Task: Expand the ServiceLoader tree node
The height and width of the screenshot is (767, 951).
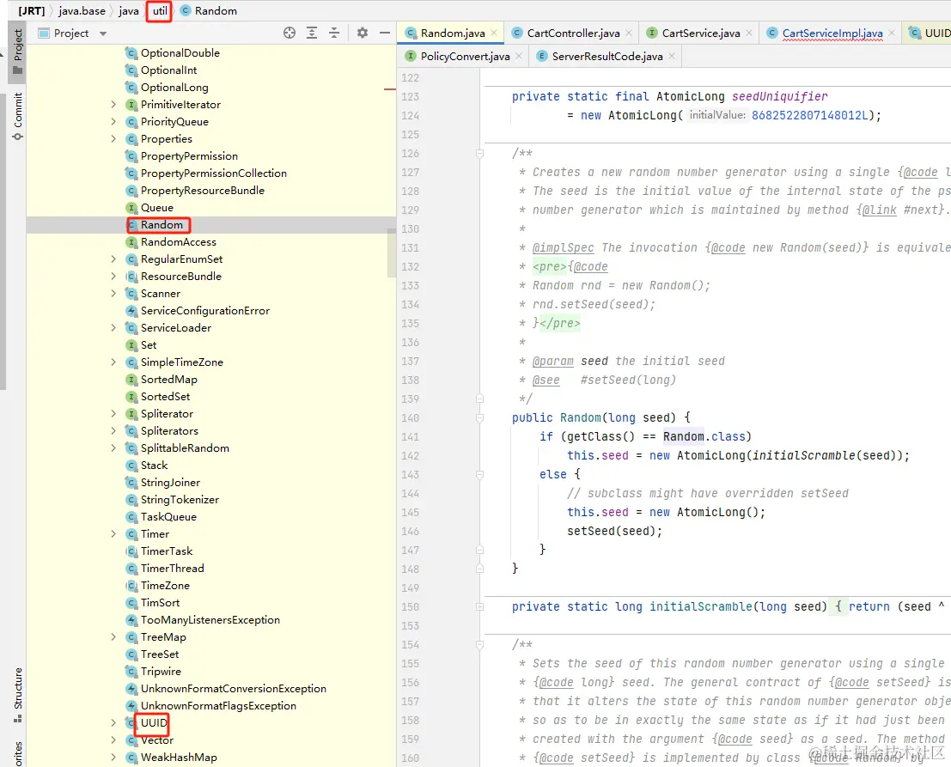Action: tap(113, 328)
